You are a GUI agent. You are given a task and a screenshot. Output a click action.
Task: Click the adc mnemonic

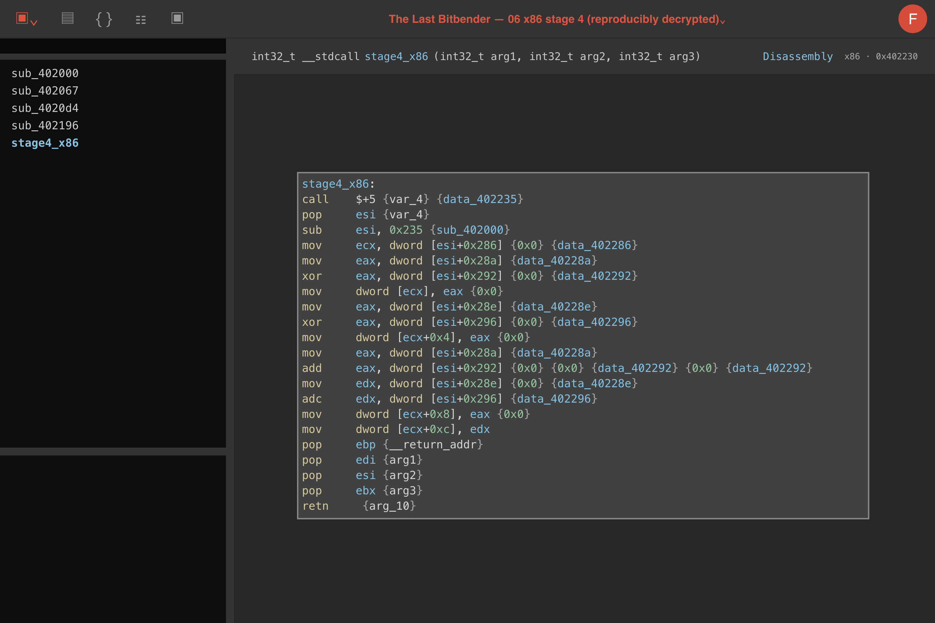tap(312, 399)
